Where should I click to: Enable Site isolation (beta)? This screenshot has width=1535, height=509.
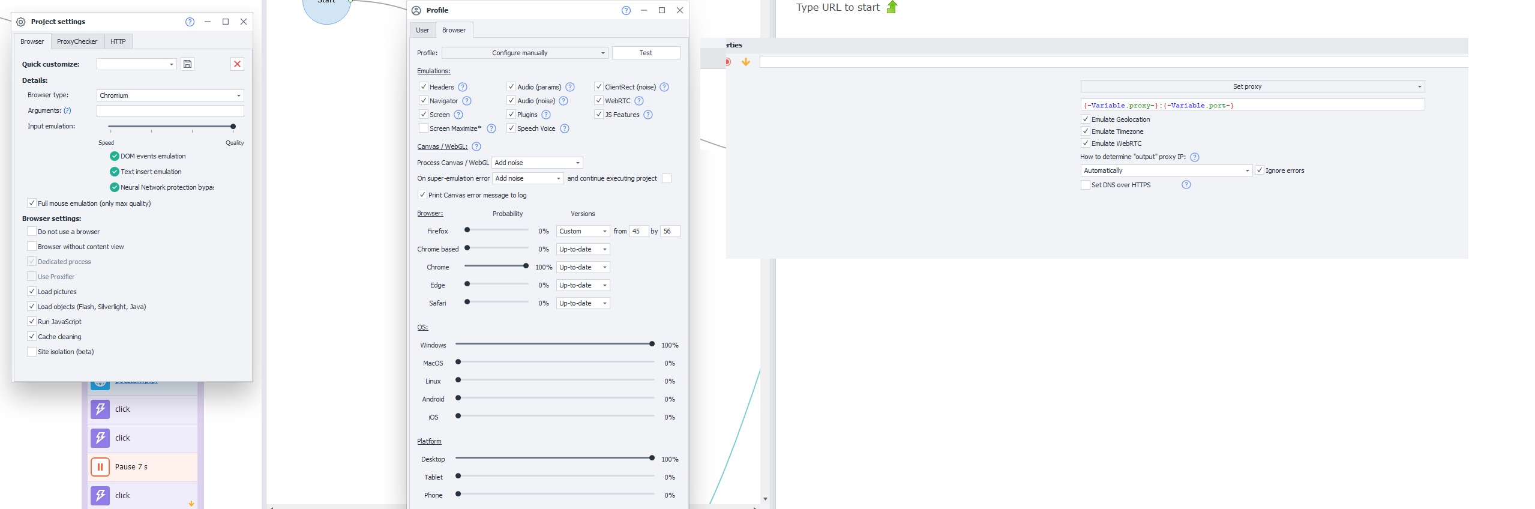(32, 352)
